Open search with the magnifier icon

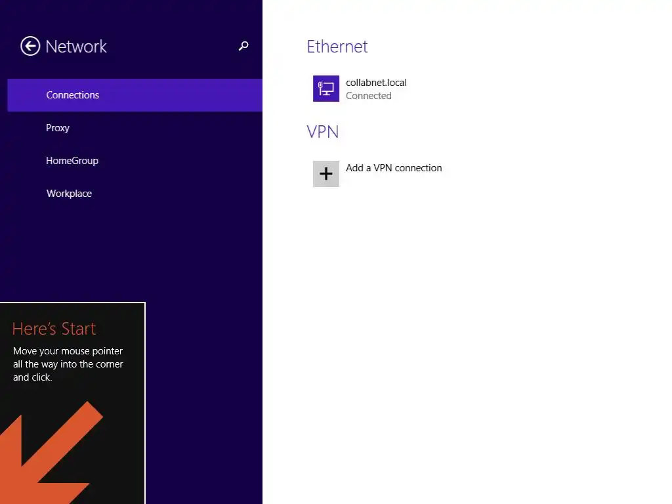243,46
